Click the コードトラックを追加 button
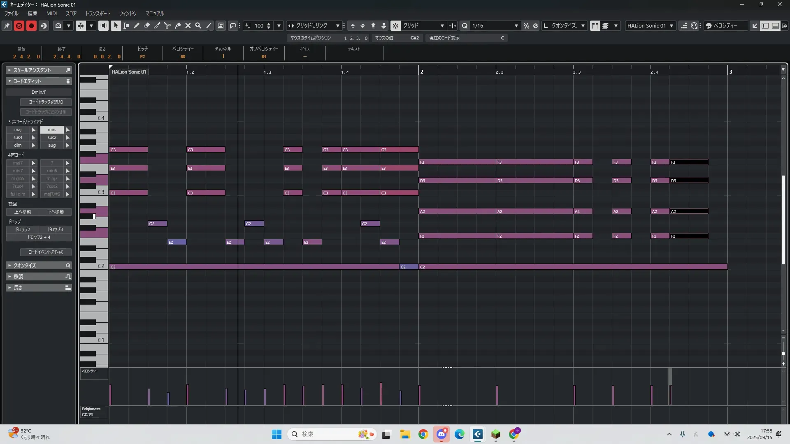This screenshot has width=790, height=444. pos(46,102)
